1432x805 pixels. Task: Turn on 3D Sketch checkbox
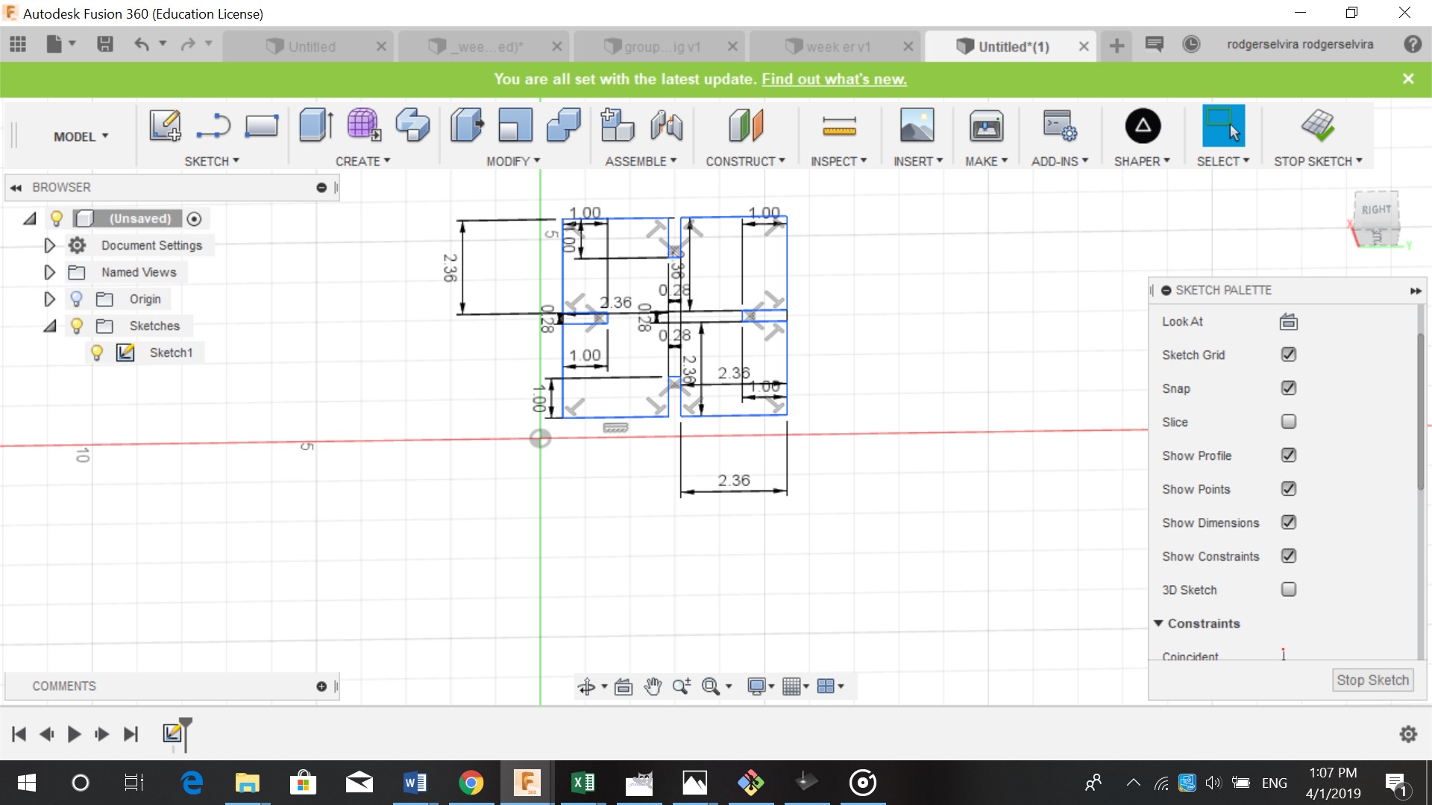pyautogui.click(x=1288, y=590)
